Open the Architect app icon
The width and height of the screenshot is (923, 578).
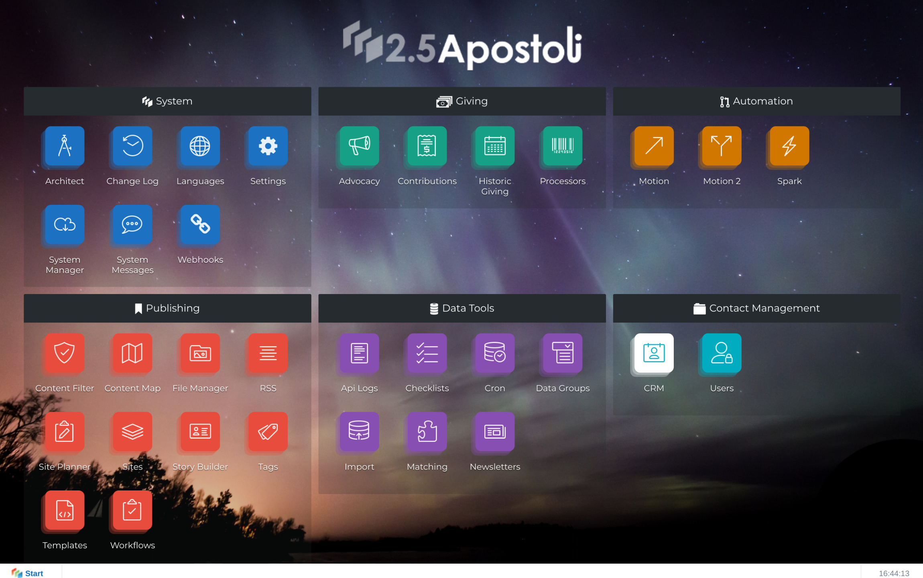[x=65, y=146]
